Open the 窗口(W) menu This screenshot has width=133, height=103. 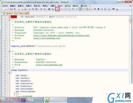pos(84,6)
